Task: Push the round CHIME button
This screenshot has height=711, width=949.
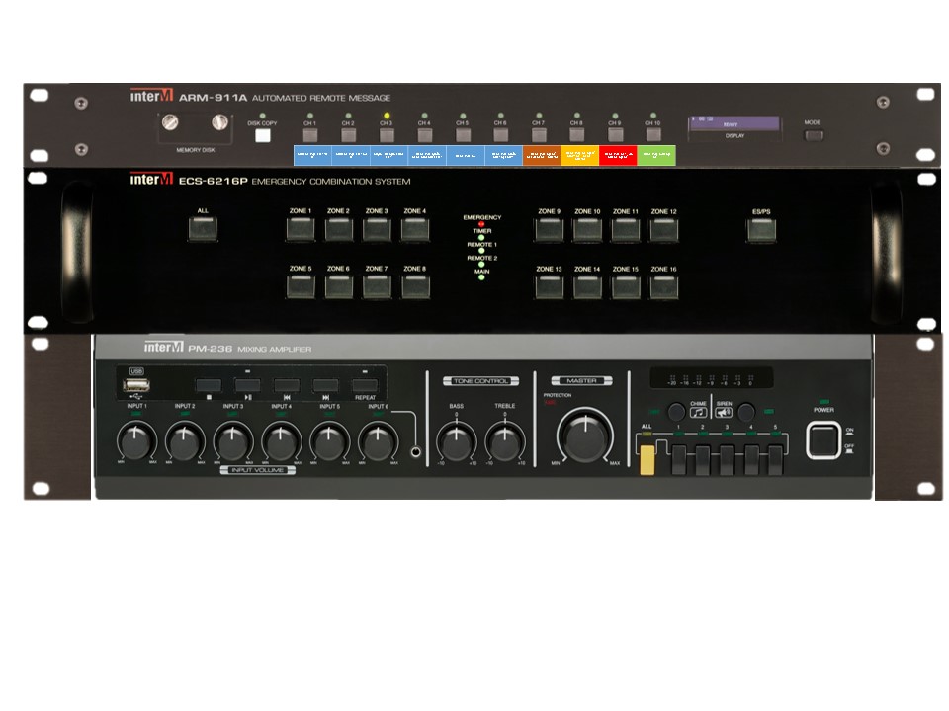Action: pos(676,412)
